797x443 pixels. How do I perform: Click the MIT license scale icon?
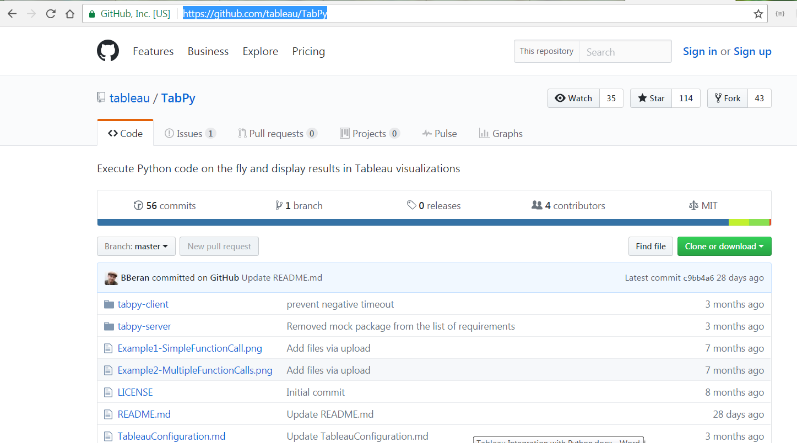click(693, 206)
